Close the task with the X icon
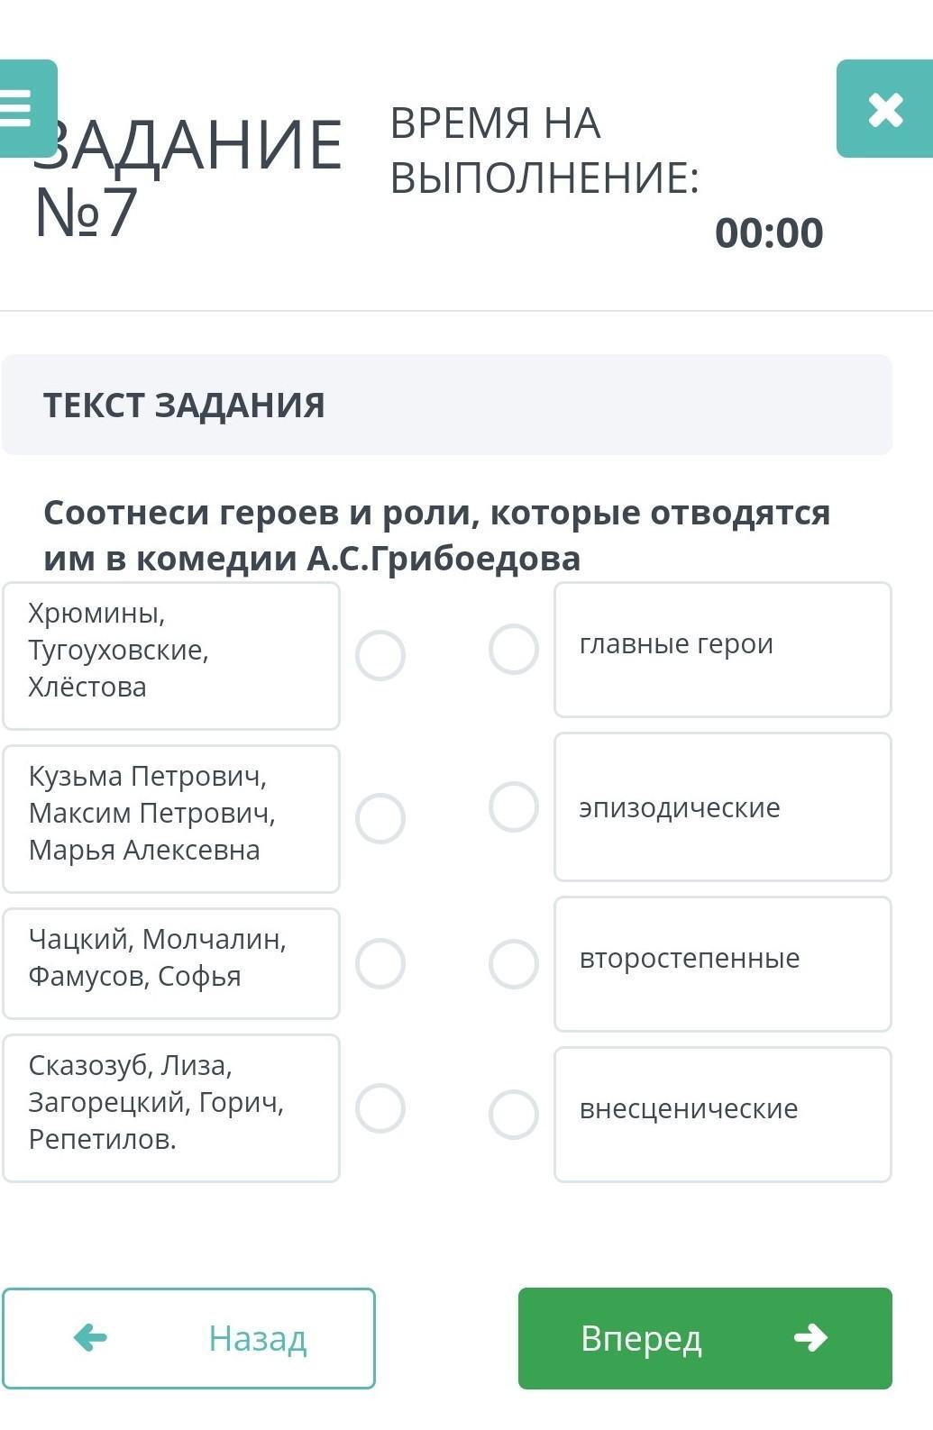Screen dimensions: 933x1430 coord(884,109)
